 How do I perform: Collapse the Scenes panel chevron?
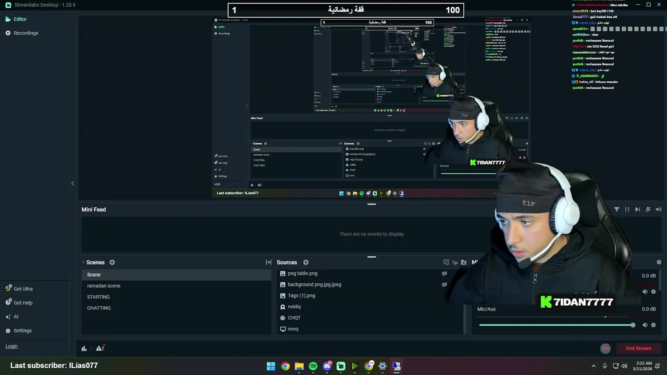(x=83, y=262)
